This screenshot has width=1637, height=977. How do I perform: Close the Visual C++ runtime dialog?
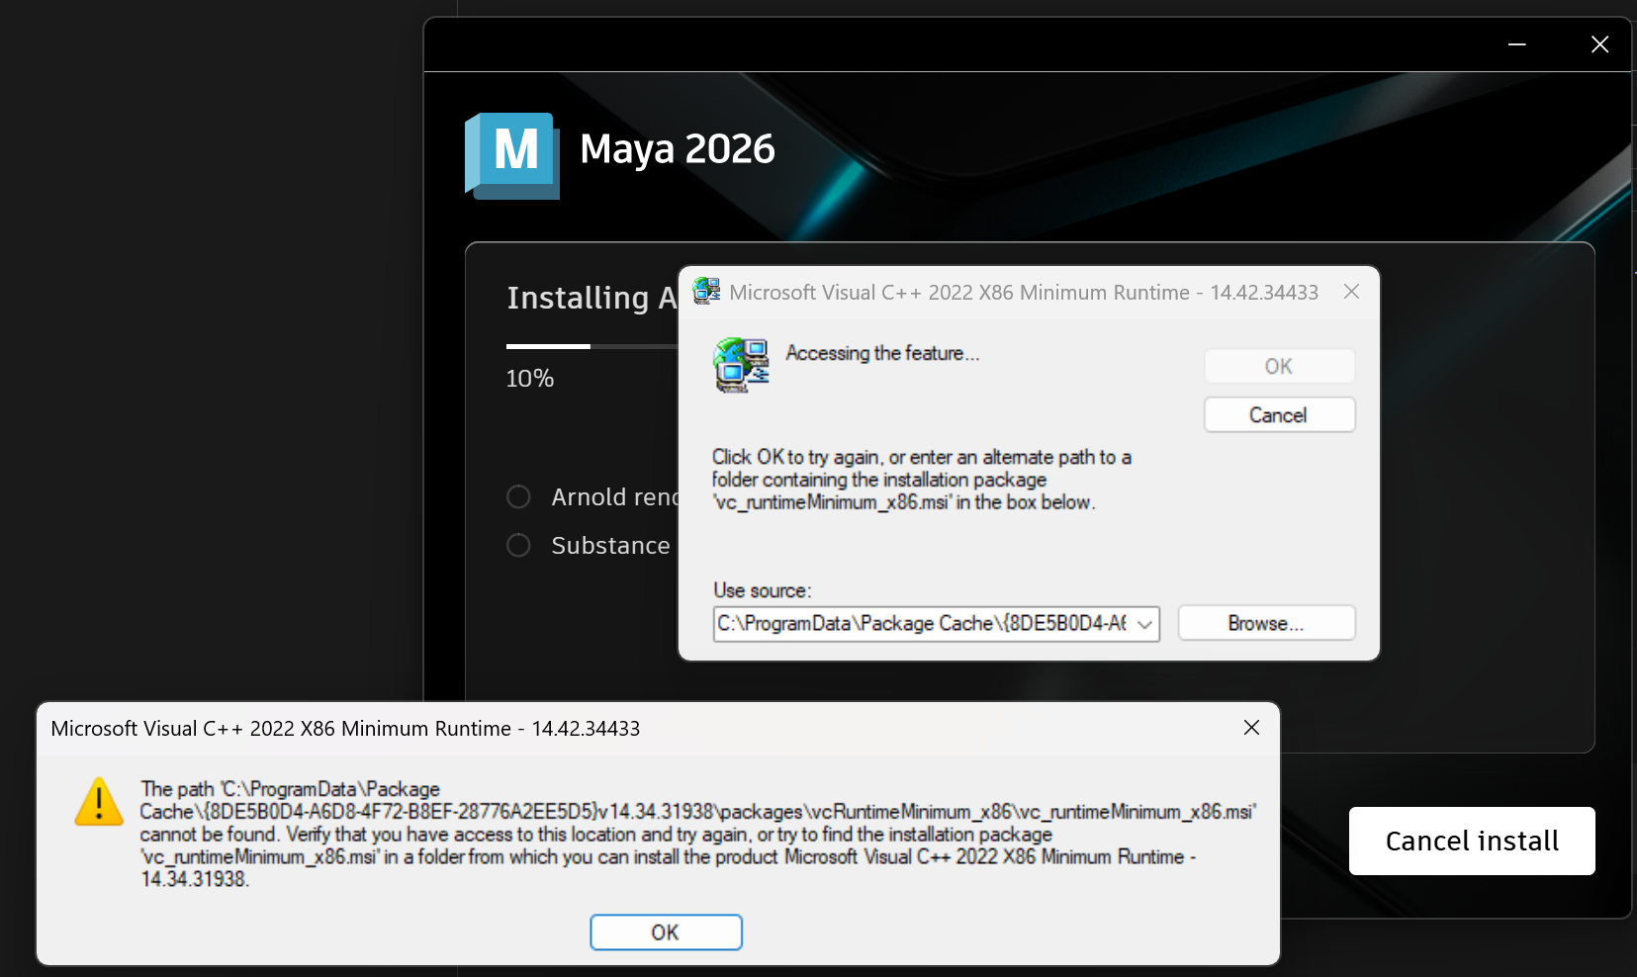click(x=1351, y=292)
